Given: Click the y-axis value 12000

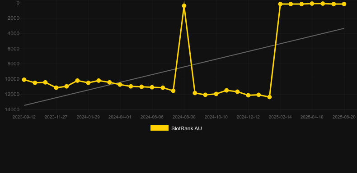Looking at the screenshot, I should [12, 94].
